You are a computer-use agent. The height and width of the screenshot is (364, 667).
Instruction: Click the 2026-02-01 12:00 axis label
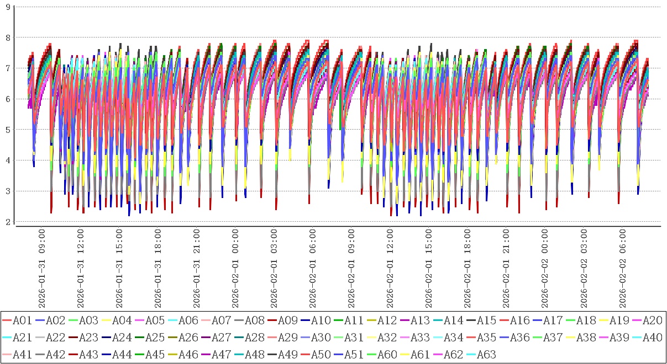(x=390, y=267)
